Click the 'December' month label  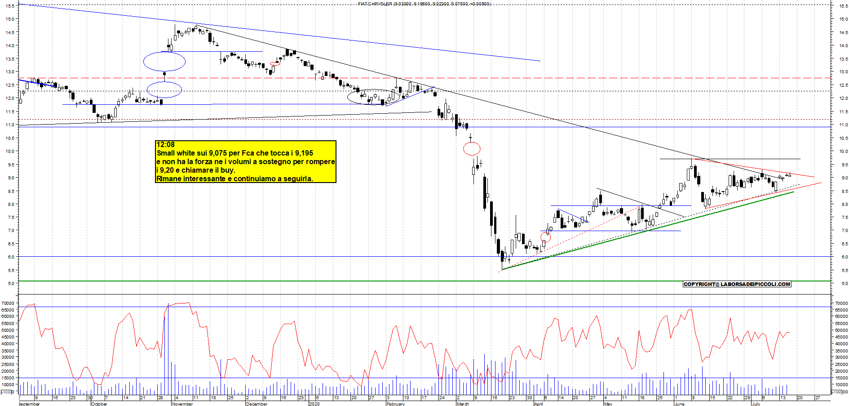coord(257,404)
